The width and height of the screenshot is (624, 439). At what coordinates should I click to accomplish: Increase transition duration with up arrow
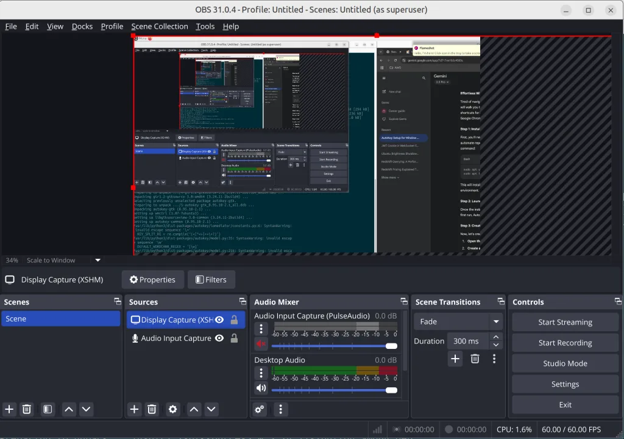(496, 337)
